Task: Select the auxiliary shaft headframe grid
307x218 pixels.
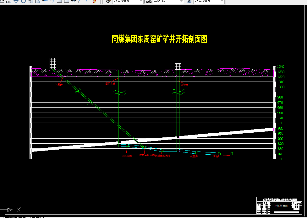Action: [x=178, y=66]
